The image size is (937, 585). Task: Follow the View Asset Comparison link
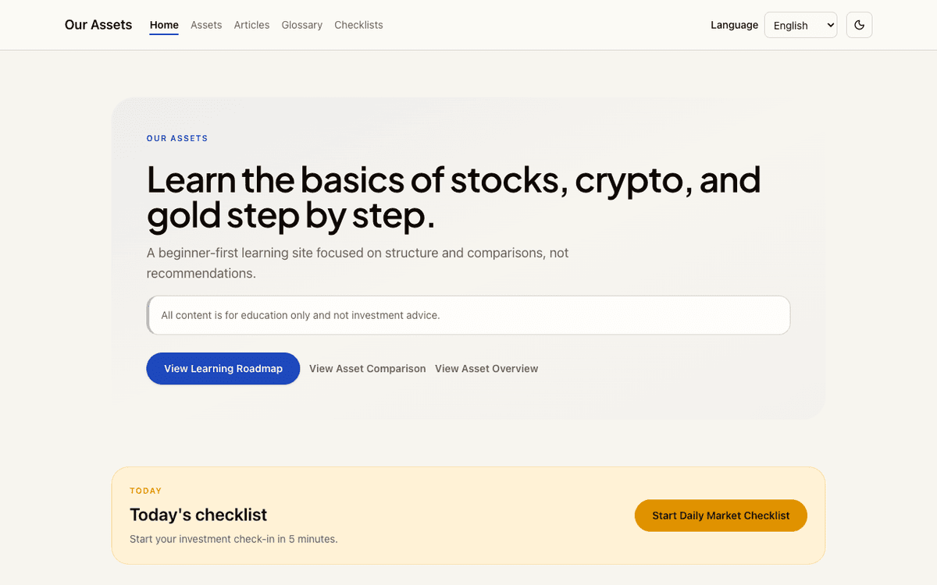367,369
